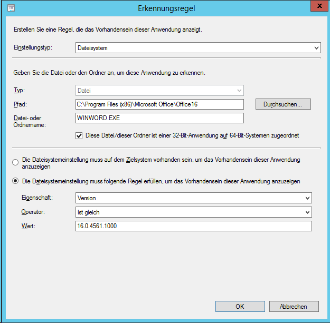Cancel with the Abbrechen button
The width and height of the screenshot is (330, 323).
[294, 306]
